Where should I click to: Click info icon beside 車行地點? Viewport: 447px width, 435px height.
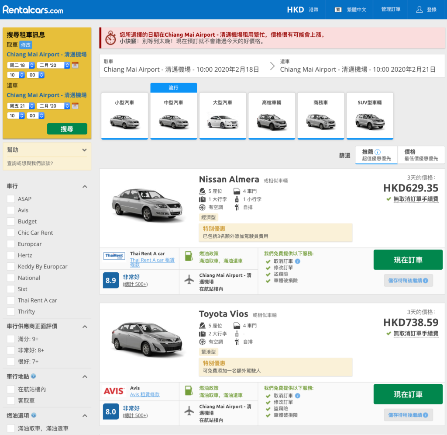coord(33,376)
